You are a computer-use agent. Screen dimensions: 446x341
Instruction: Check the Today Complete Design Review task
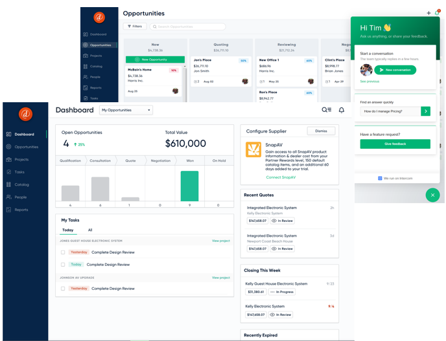63,265
